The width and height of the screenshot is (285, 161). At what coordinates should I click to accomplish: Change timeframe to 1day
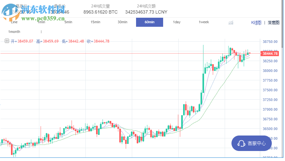pos(177,22)
